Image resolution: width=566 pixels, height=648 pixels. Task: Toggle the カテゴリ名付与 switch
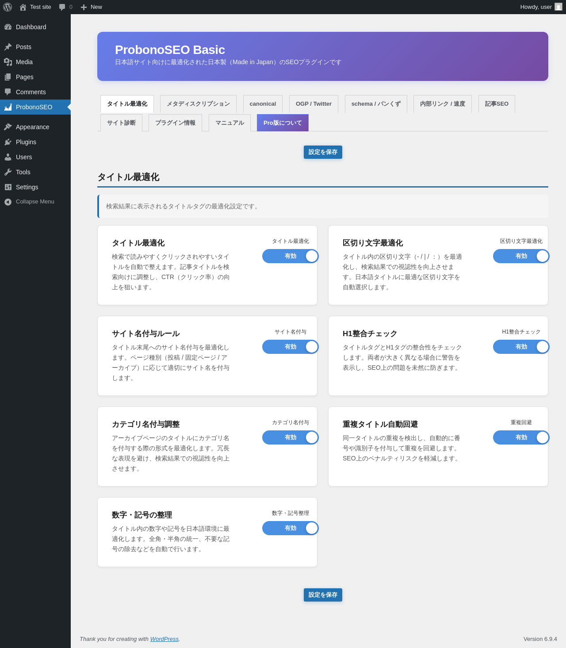point(291,437)
